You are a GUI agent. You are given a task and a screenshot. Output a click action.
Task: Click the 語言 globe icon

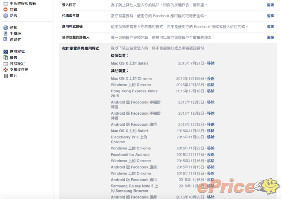[6, 16]
